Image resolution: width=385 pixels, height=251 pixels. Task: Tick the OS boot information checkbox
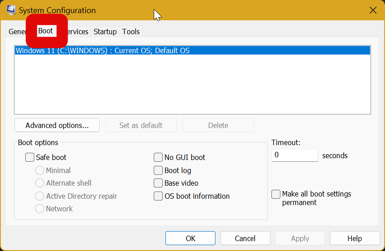[158, 196]
